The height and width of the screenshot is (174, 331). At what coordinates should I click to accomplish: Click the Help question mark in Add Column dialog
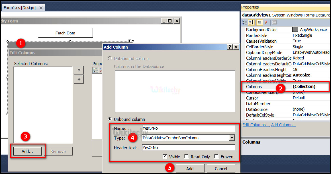tap(230, 47)
